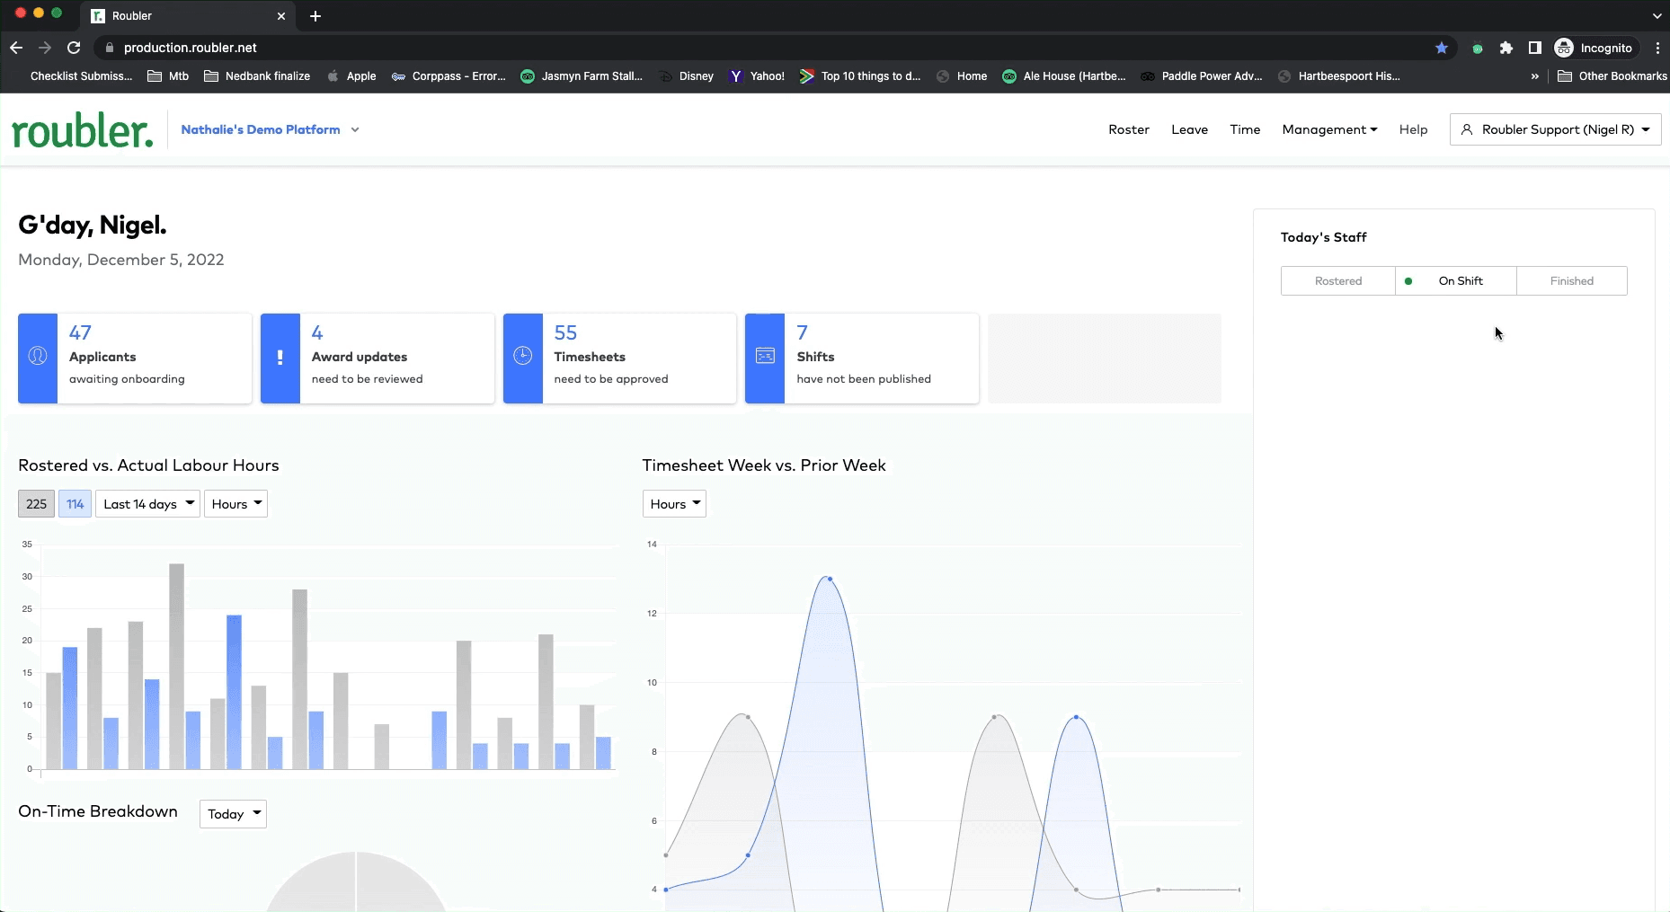Open the Today dropdown for On-Time Breakdown
1670x912 pixels.
coord(233,814)
